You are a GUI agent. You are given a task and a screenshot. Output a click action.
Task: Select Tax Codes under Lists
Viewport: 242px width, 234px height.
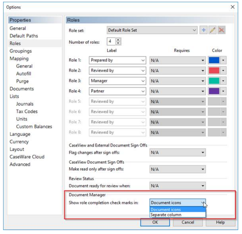(x=27, y=111)
